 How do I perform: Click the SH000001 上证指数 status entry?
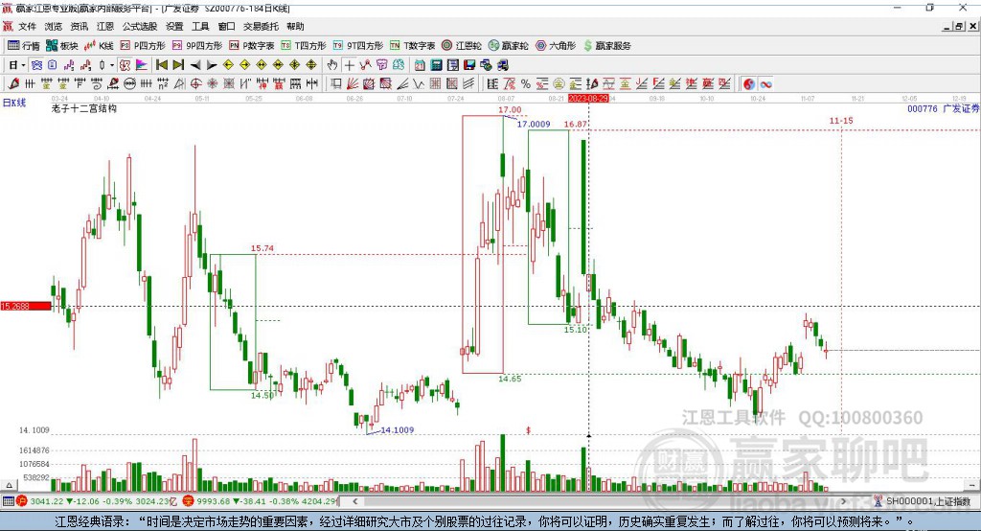pos(927,501)
